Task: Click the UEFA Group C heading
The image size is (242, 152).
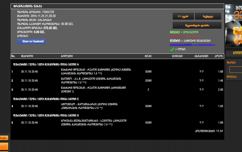Action: [46, 99]
